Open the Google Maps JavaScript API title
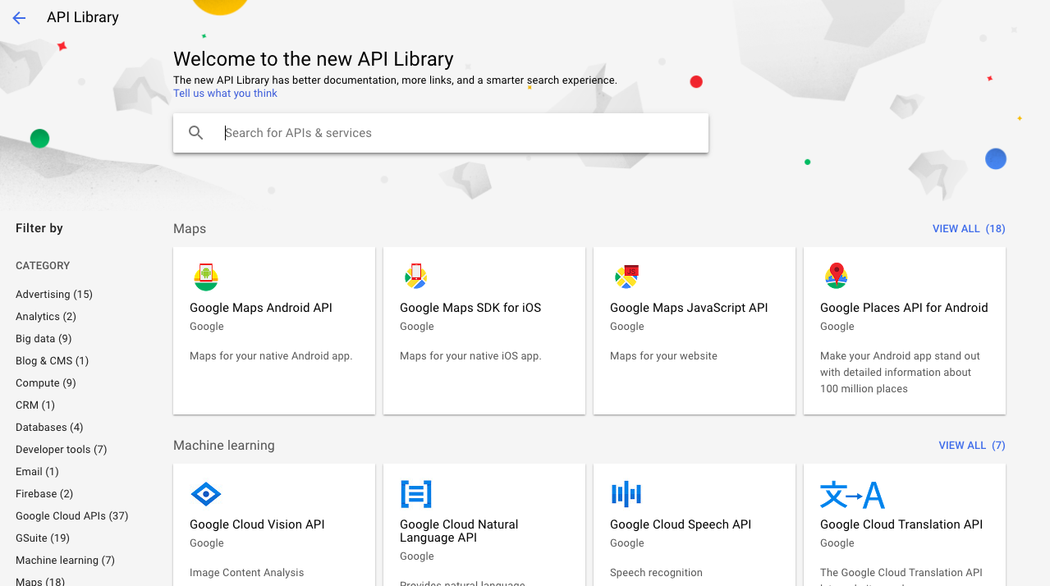Viewport: 1050px width, 586px height. pyautogui.click(x=689, y=308)
